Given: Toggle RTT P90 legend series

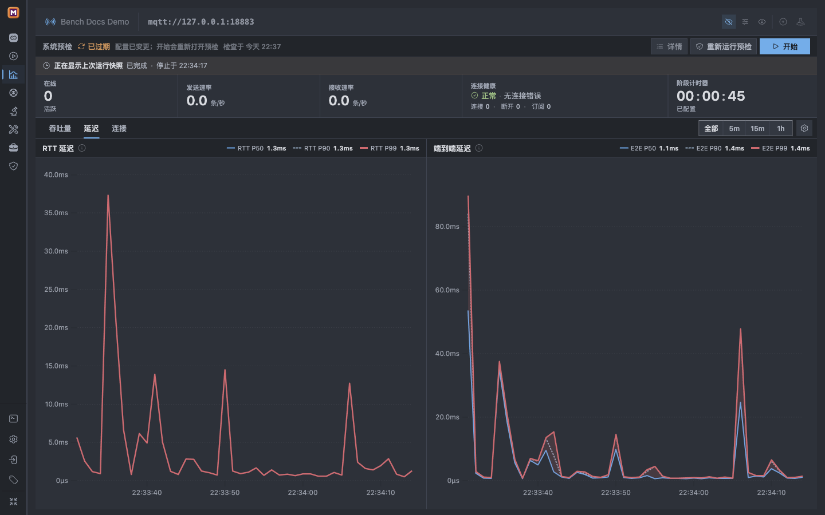Looking at the screenshot, I should click(323, 148).
